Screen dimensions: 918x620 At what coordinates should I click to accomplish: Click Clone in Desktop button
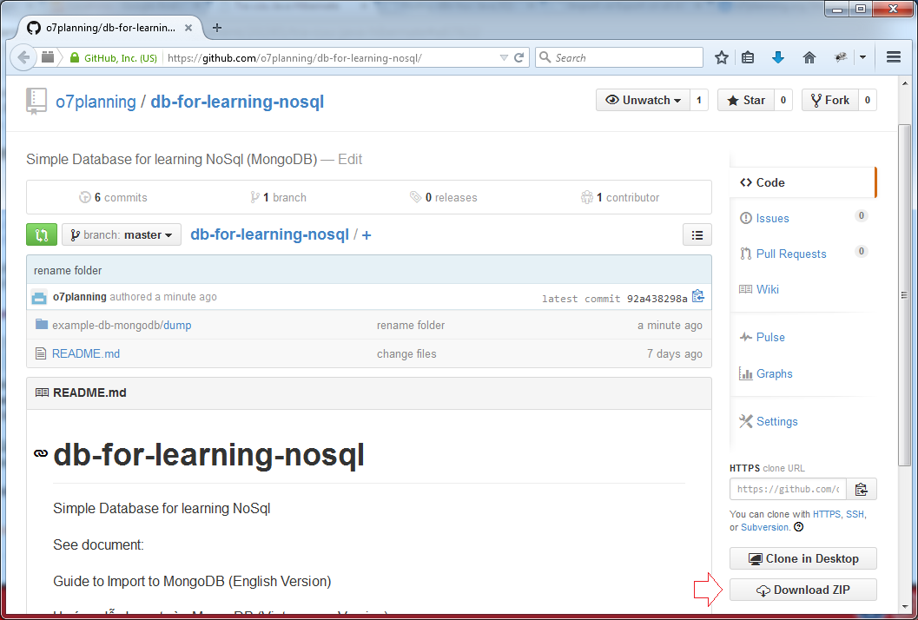pos(803,558)
